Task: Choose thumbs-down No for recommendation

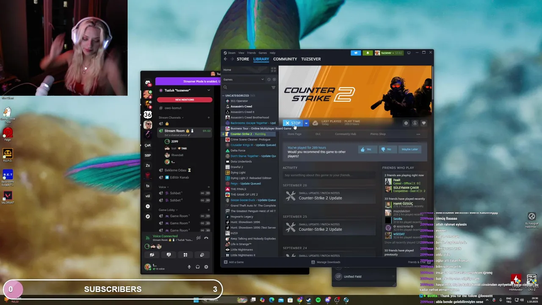Action: click(x=387, y=149)
